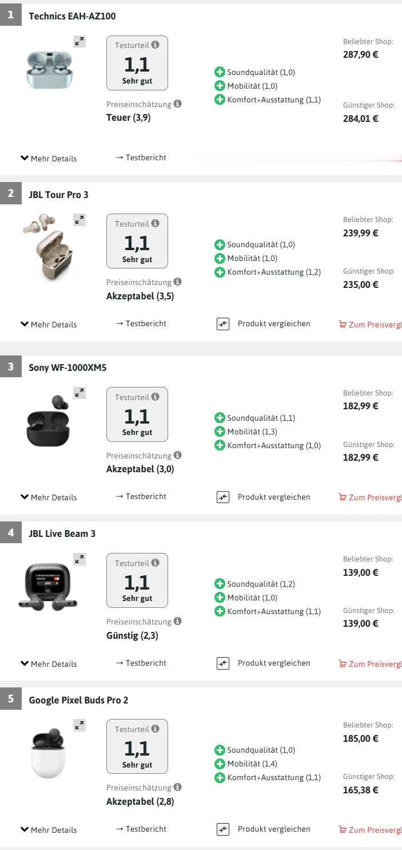Open Testbericht link for Sony WF-1000XM5
The width and height of the screenshot is (402, 850).
click(141, 497)
